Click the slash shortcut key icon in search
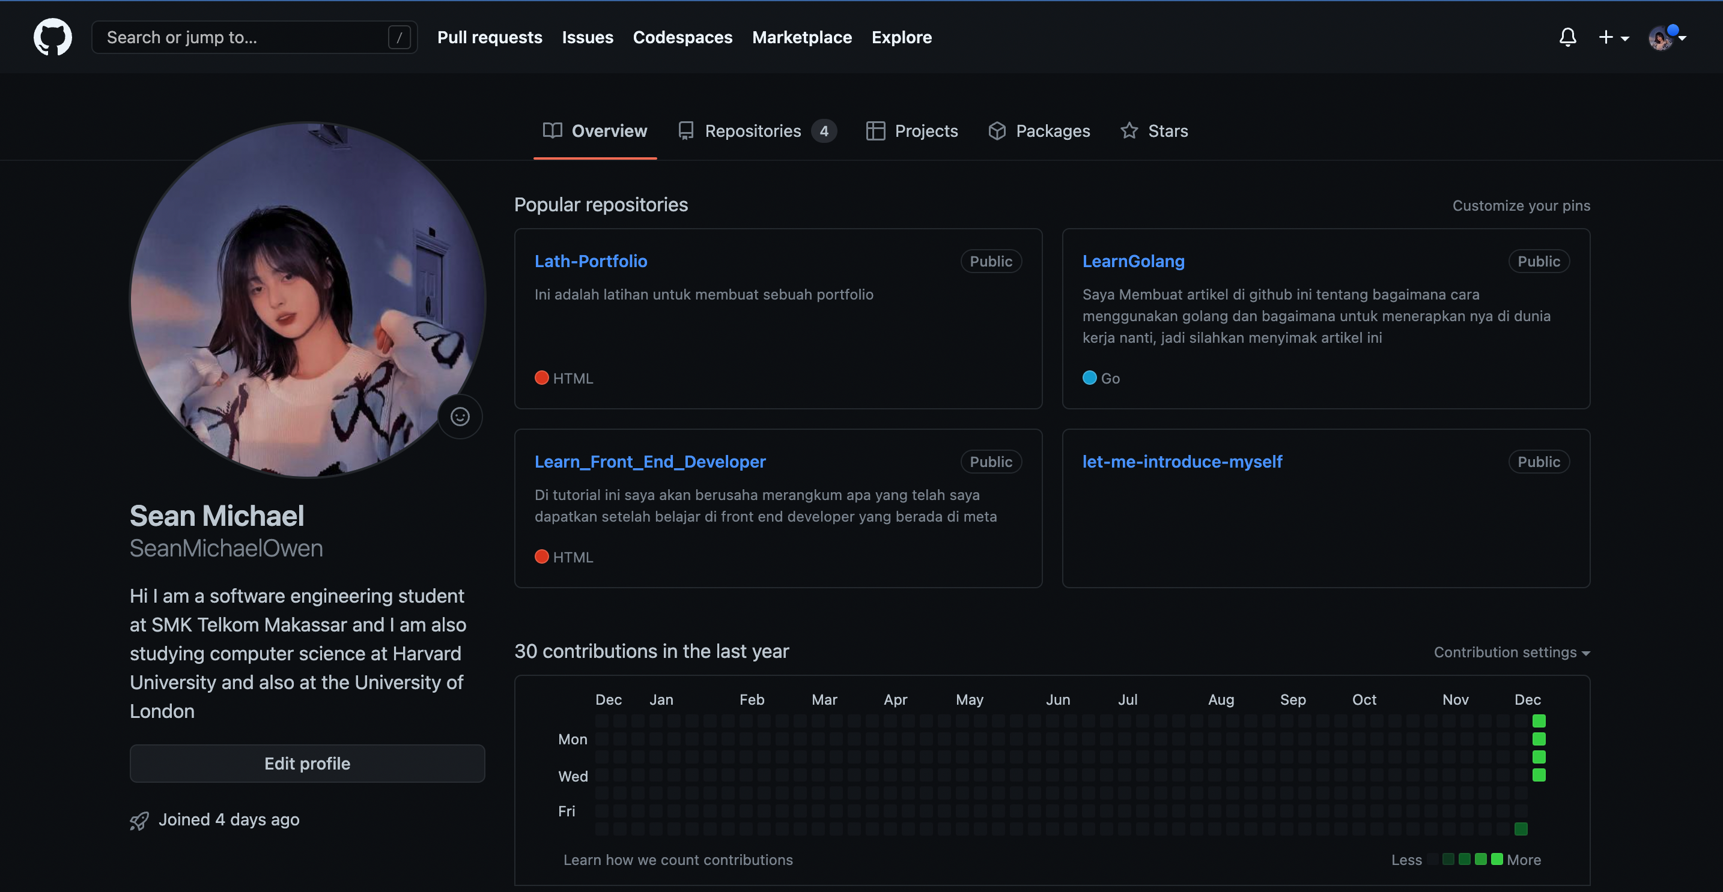 pos(399,37)
